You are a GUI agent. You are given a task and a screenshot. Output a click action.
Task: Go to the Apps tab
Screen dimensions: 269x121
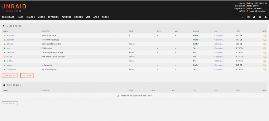click(x=96, y=17)
